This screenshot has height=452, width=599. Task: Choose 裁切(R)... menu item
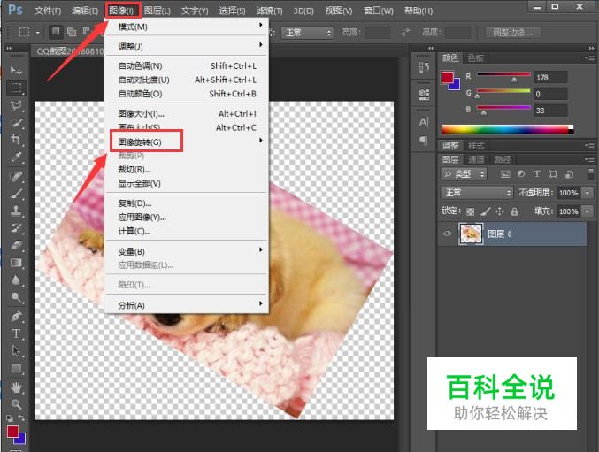pyautogui.click(x=187, y=170)
